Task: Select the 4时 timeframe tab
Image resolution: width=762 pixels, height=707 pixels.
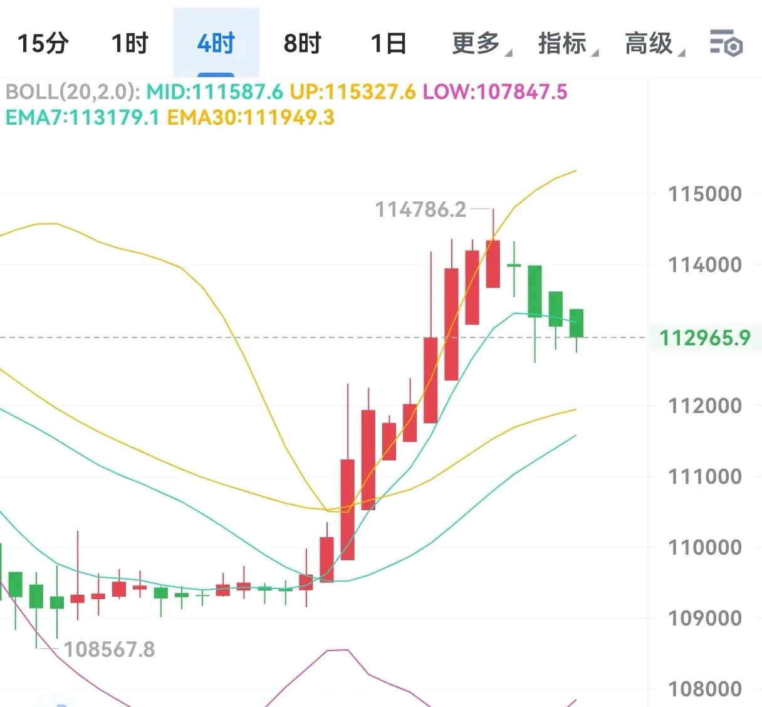Action: 216,43
